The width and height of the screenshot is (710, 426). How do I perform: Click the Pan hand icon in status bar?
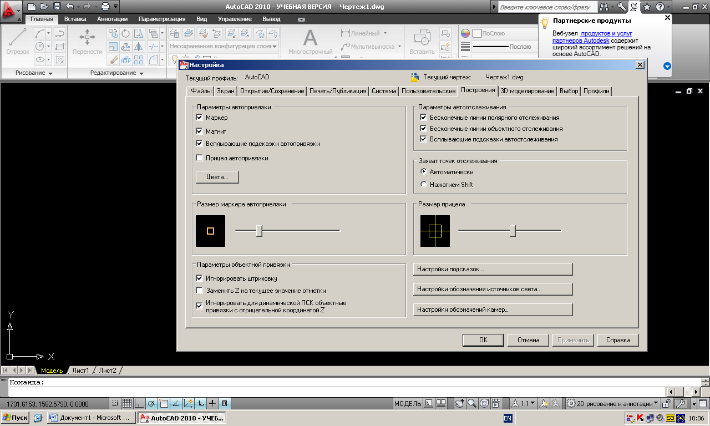[459, 403]
